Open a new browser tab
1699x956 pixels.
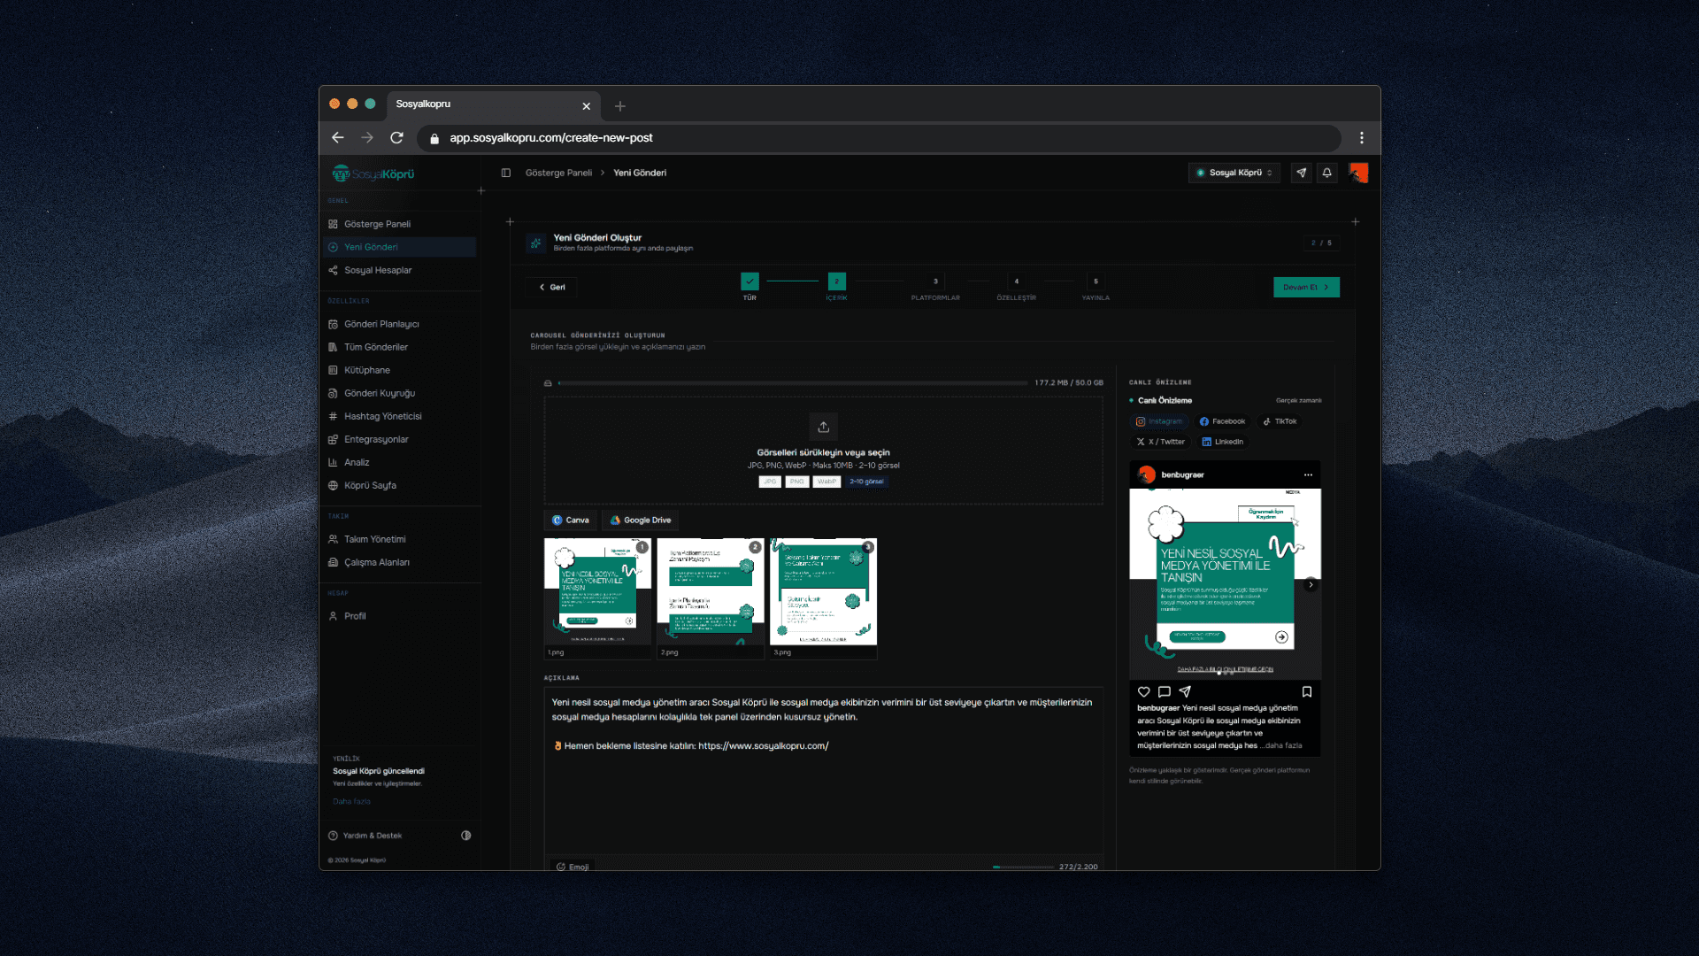coord(620,106)
